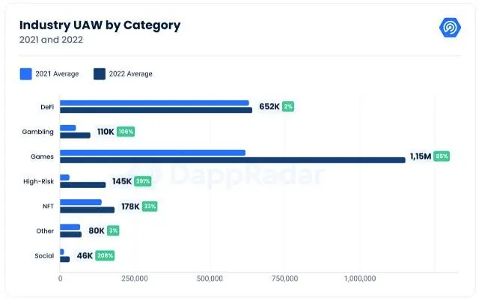The height and width of the screenshot is (301, 479).
Task: Click the Industry UAW by Category title
Action: pos(100,25)
